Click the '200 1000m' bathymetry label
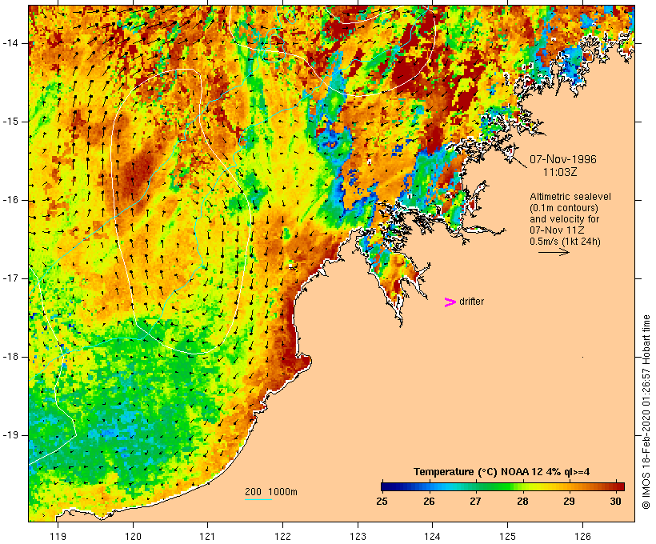 tap(271, 492)
